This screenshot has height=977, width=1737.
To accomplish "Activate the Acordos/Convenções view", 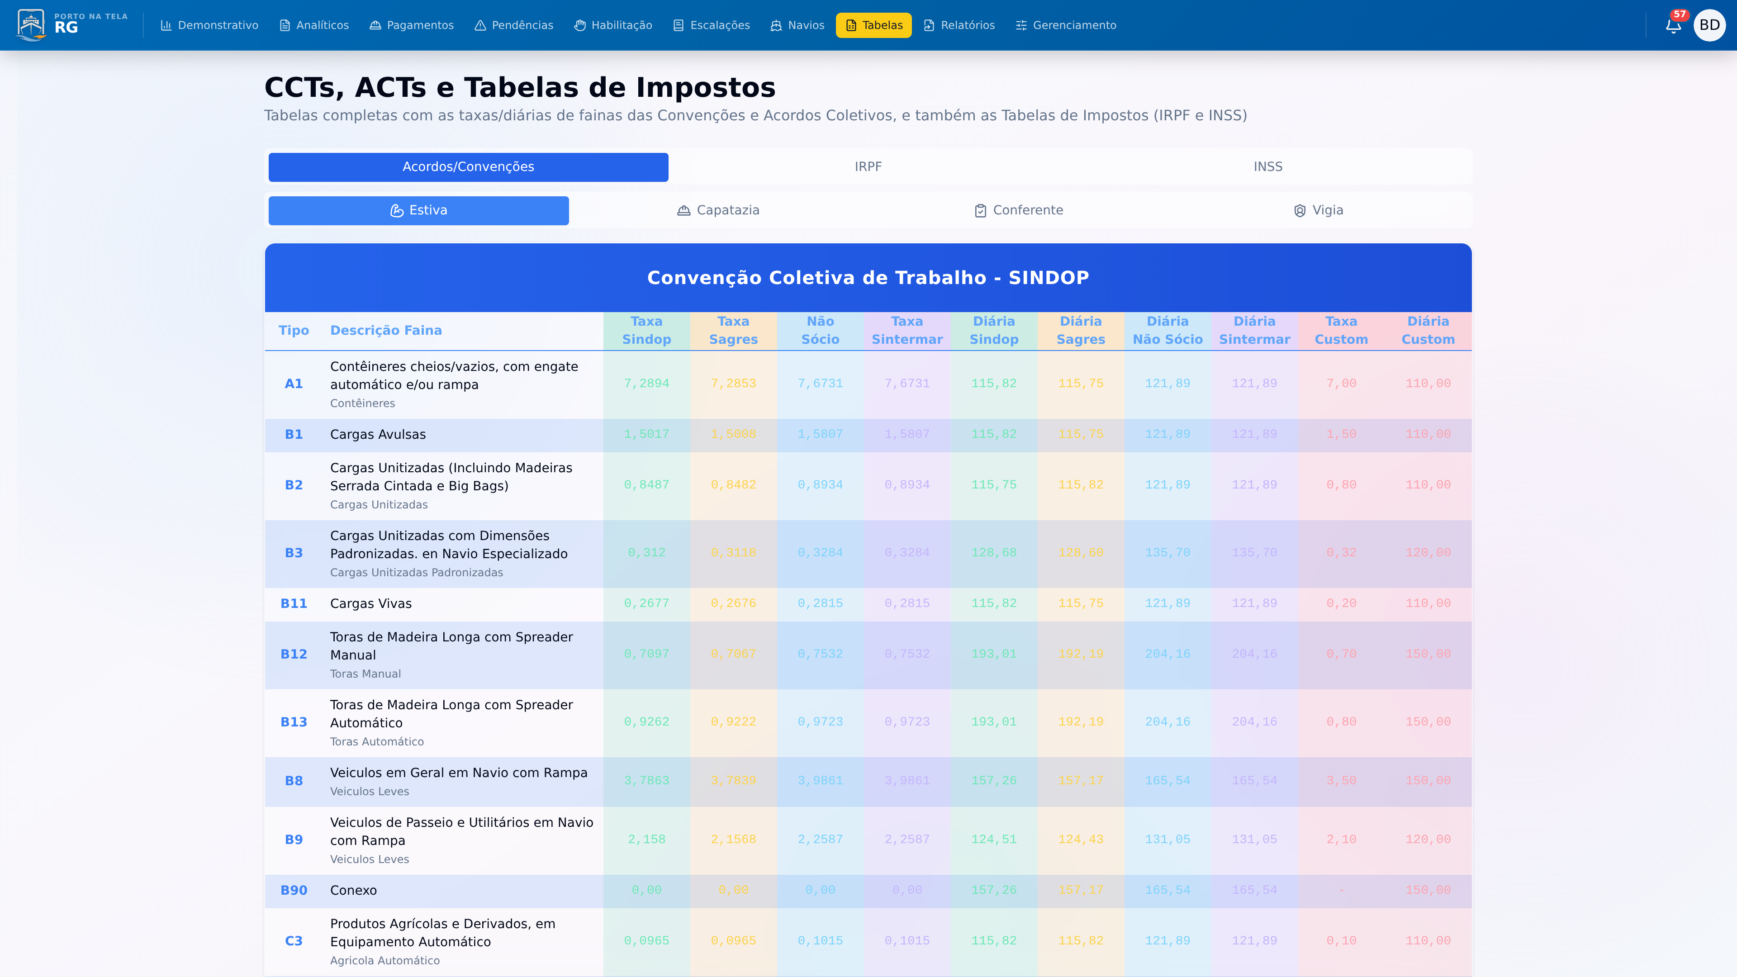I will pos(467,166).
